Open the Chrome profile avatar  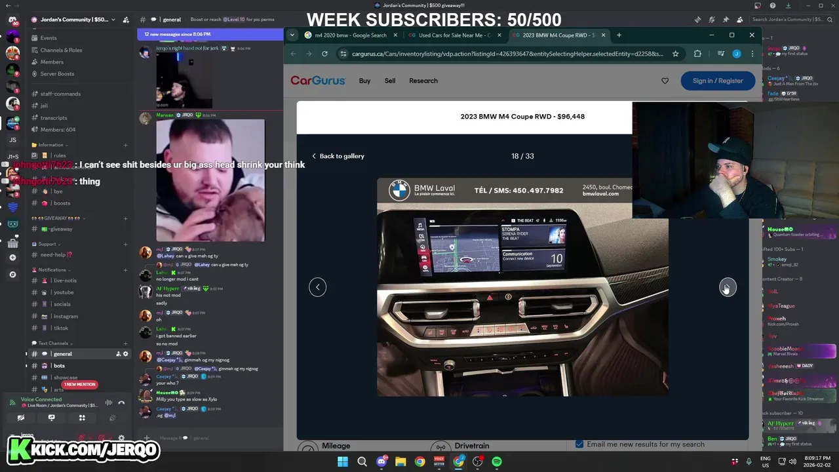click(x=737, y=54)
